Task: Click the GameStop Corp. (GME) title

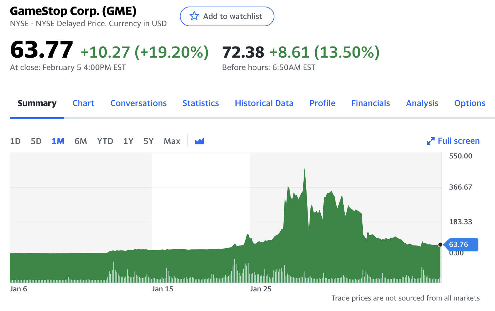Action: coord(73,11)
